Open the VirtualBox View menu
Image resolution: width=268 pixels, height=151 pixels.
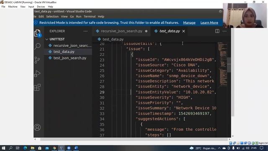click(23, 7)
